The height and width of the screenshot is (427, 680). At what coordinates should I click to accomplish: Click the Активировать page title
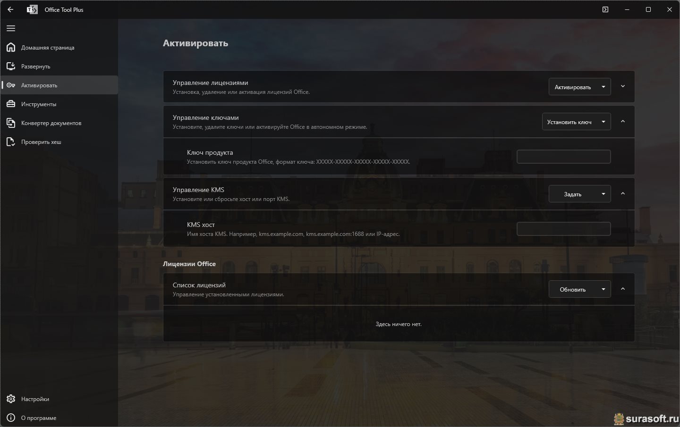pos(195,43)
